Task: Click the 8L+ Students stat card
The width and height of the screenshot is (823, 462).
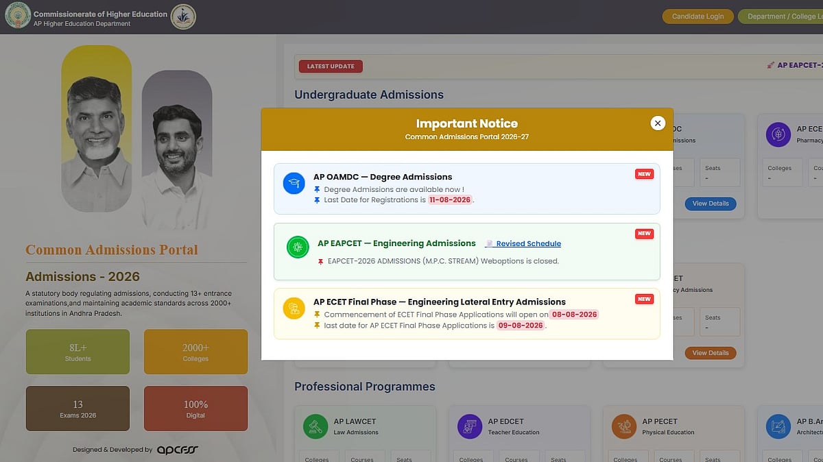Action: click(77, 352)
